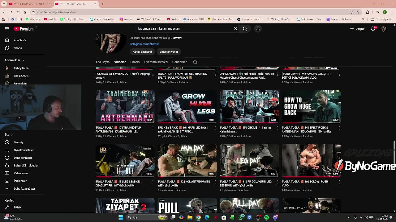Click the magnifier search button

click(245, 29)
